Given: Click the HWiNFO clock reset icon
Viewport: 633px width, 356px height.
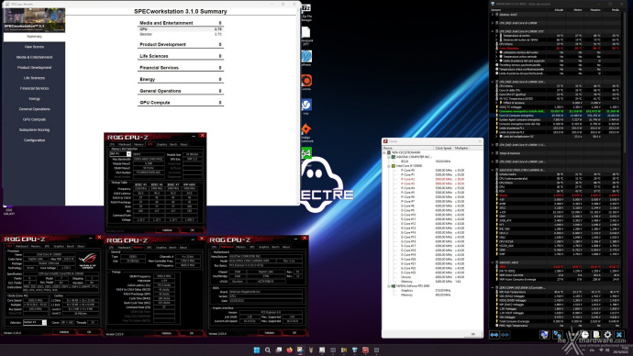Looking at the screenshot, I should point(585,334).
